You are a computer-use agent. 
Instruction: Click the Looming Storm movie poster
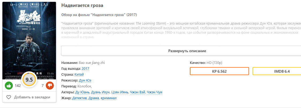click(29, 41)
